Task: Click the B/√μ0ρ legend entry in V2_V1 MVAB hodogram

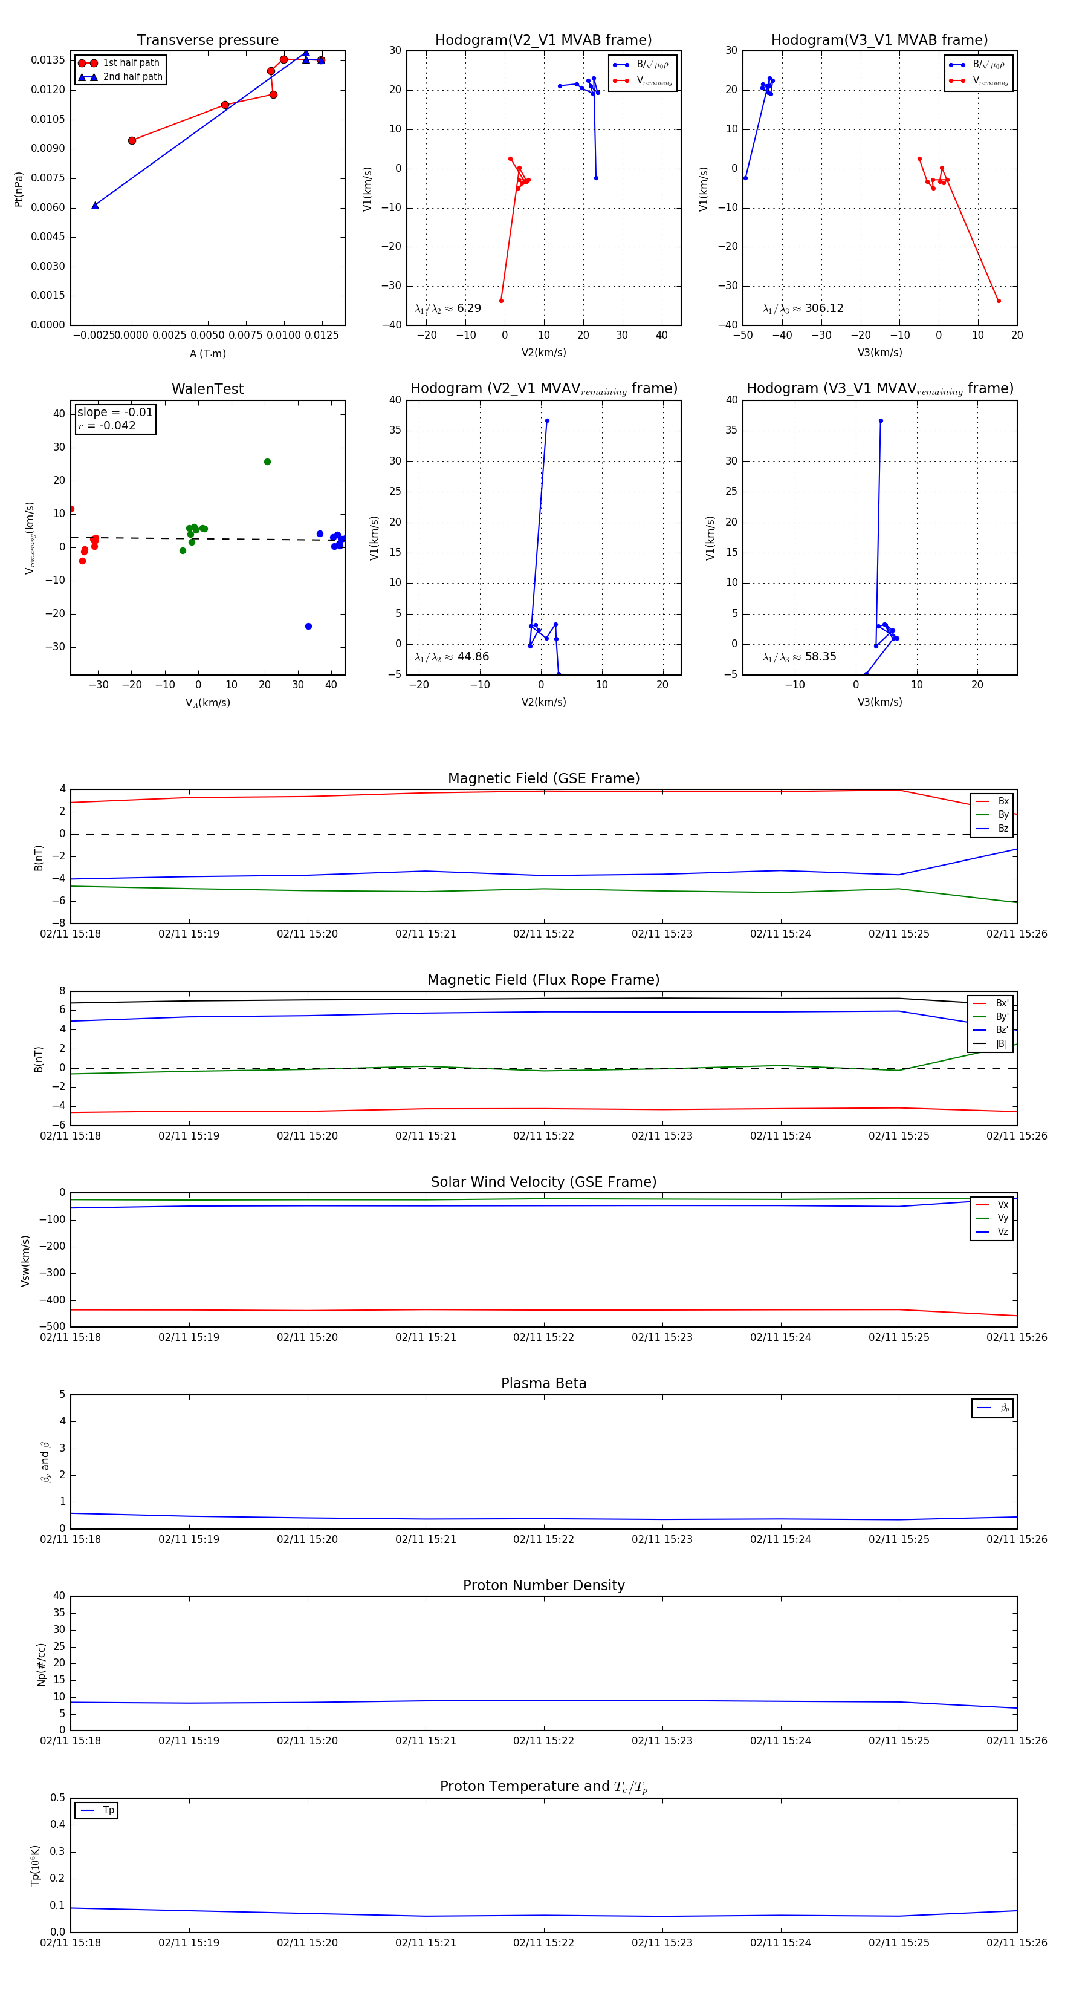Action: (x=642, y=65)
